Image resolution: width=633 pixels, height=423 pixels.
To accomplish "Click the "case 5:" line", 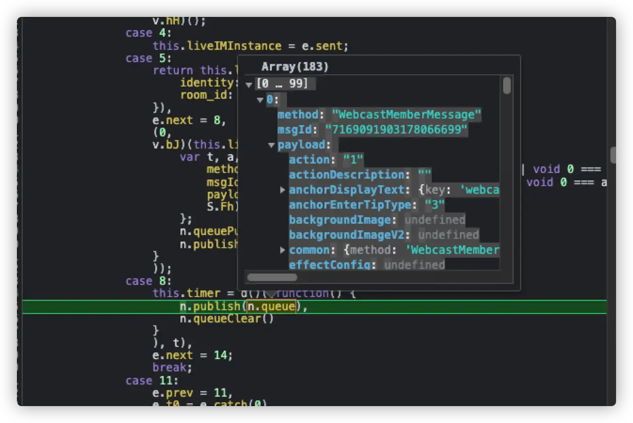I will 148,58.
